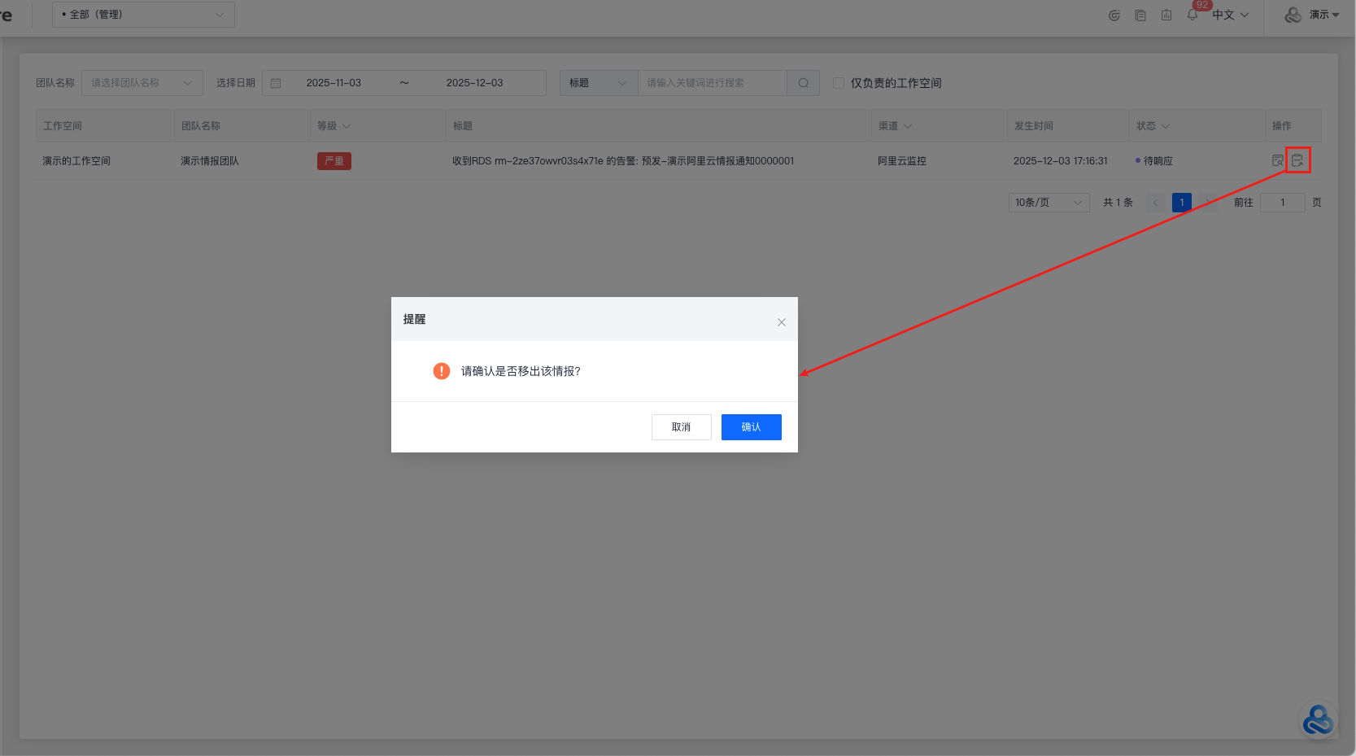Tick the 仅负责的工作空间 checkbox
The width and height of the screenshot is (1356, 756).
click(x=839, y=83)
